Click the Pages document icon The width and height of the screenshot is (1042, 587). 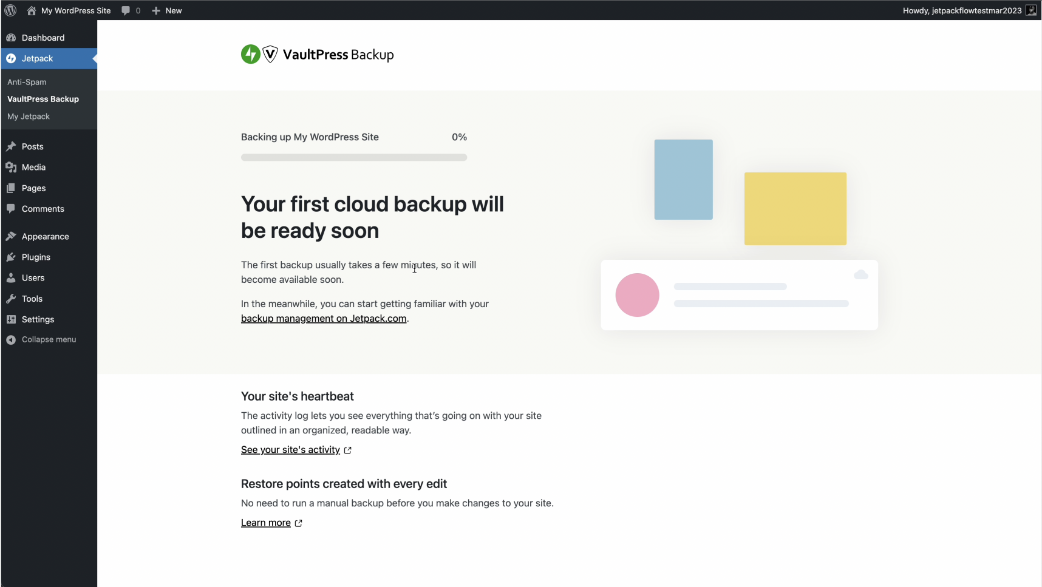click(x=11, y=188)
